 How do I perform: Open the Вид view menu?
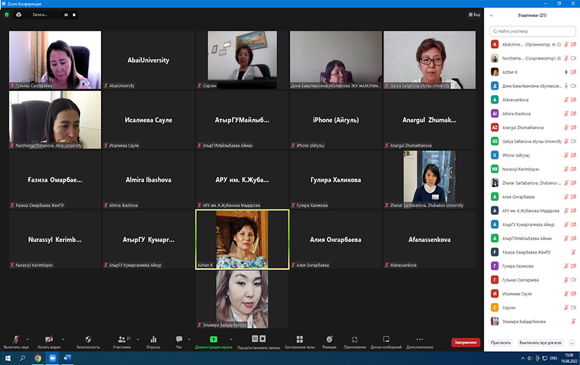[473, 15]
